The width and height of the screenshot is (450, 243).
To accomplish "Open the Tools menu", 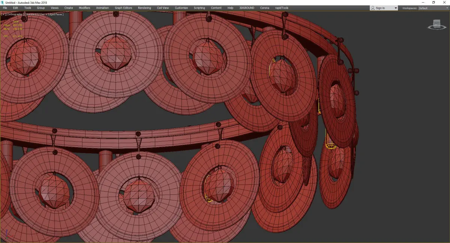I will pyautogui.click(x=28, y=8).
